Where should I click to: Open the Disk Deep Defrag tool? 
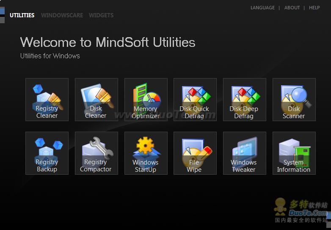[x=245, y=100]
